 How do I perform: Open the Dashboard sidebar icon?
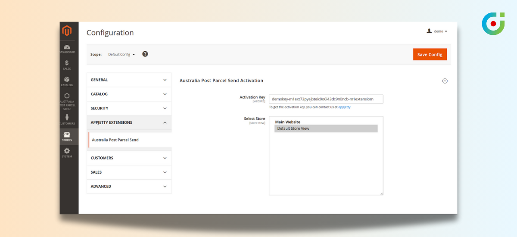67,49
